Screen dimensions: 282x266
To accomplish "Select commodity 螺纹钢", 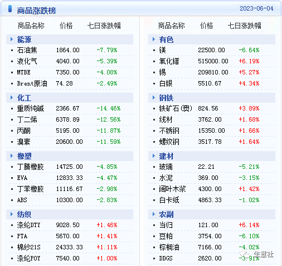I will (x=169, y=142).
